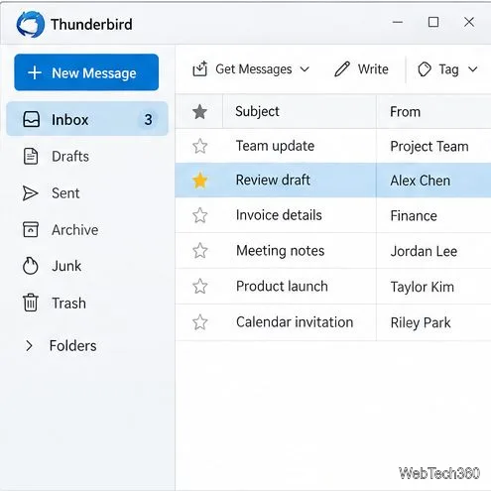Star the Invoice details message
Image resolution: width=491 pixels, height=491 pixels.
tap(200, 215)
